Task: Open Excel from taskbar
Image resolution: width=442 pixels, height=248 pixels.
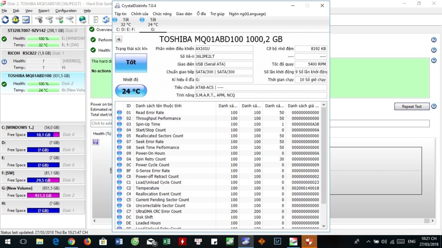Action: point(167,242)
